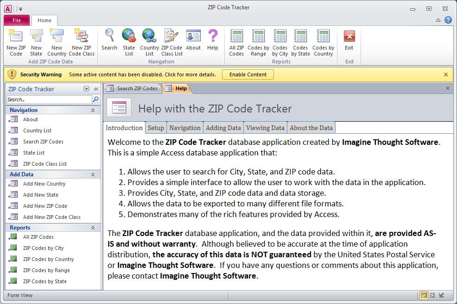Close the current Help document tab
The image size is (457, 304).
pos(448,88)
